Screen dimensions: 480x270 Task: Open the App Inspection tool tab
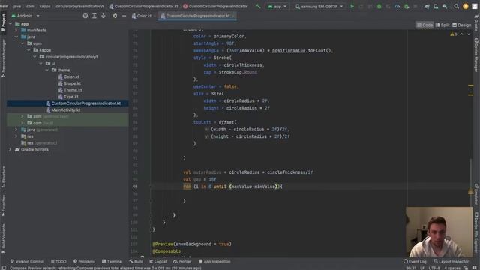(215, 262)
